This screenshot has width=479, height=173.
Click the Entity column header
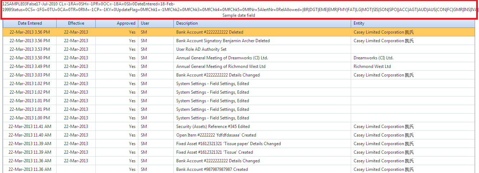point(359,23)
